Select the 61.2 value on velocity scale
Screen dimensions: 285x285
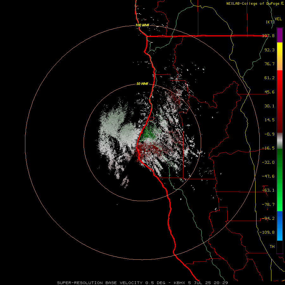click(x=269, y=78)
